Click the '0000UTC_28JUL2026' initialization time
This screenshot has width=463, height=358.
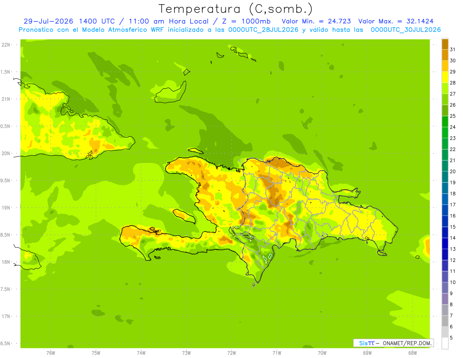(263, 30)
